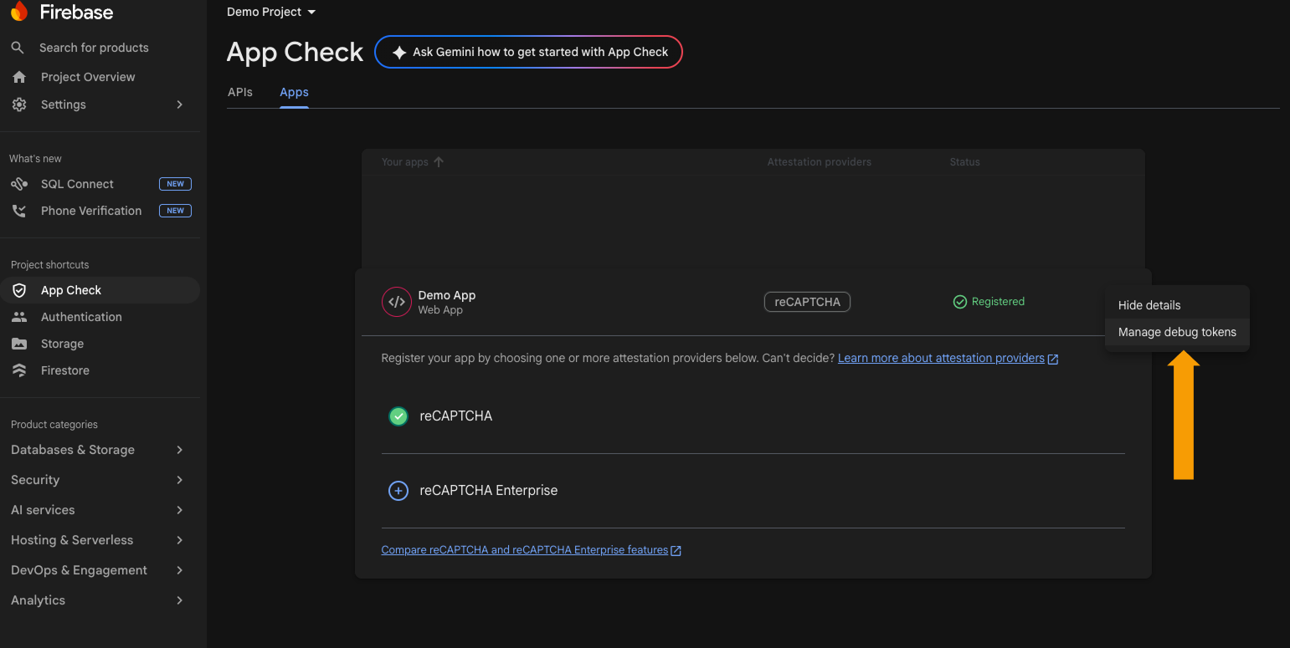Image resolution: width=1290 pixels, height=648 pixels.
Task: Click the plus icon beside reCAPTCHA Enterprise
Action: click(398, 491)
